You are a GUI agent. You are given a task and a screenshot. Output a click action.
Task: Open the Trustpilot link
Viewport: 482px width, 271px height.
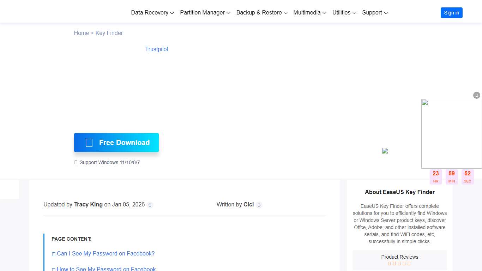157,49
